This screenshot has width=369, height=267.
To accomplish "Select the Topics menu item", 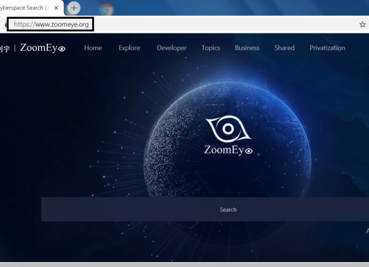I will click(x=211, y=48).
